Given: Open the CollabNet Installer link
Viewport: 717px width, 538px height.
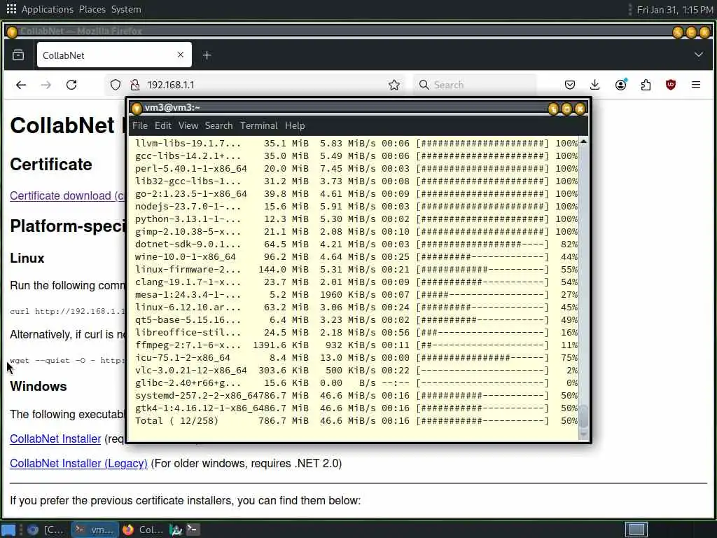Looking at the screenshot, I should coord(55,439).
